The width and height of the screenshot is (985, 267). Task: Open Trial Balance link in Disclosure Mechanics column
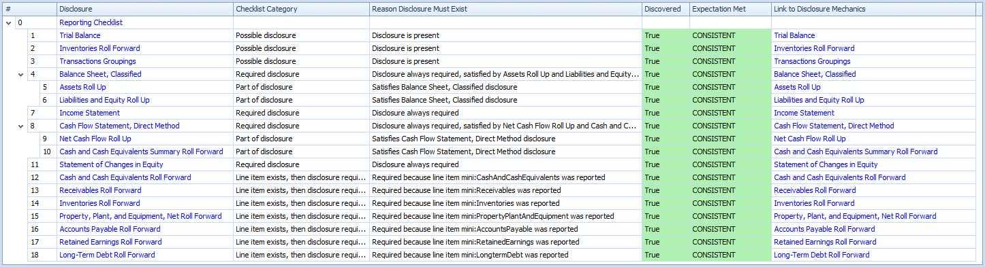tap(794, 35)
